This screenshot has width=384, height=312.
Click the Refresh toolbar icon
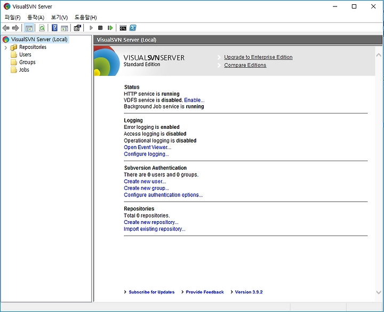42,28
